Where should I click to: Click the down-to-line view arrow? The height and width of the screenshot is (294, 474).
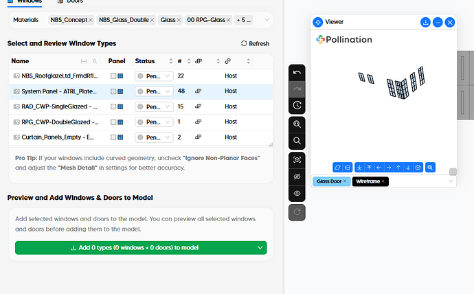359,168
